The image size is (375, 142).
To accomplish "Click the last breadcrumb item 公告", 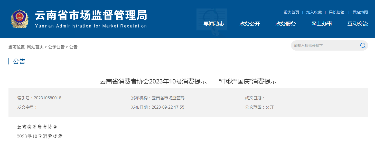I will coord(73,47).
